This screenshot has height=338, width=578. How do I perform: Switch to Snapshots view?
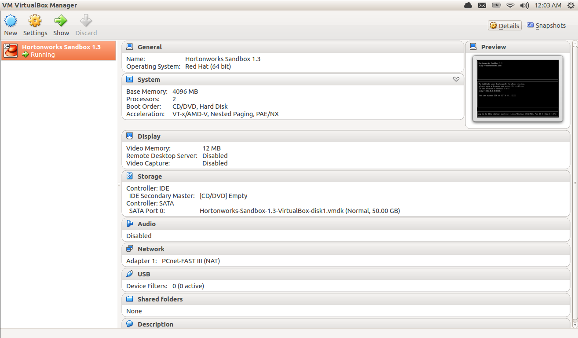click(546, 26)
